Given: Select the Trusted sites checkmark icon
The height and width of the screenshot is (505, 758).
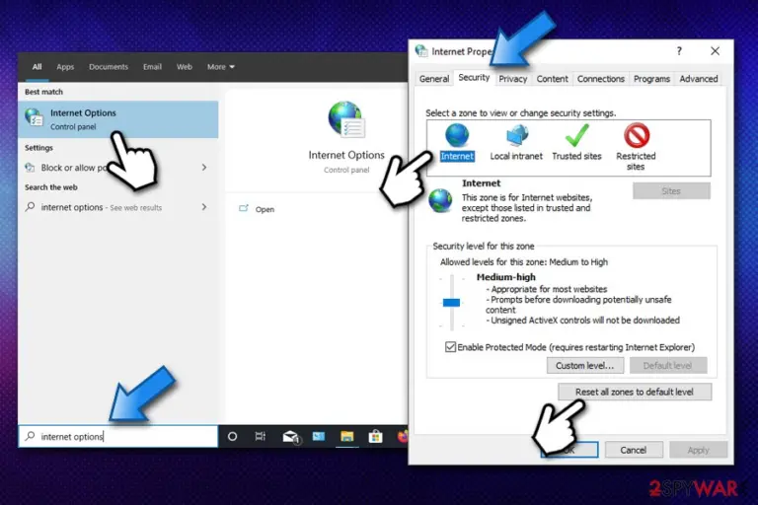Looking at the screenshot, I should pyautogui.click(x=576, y=135).
